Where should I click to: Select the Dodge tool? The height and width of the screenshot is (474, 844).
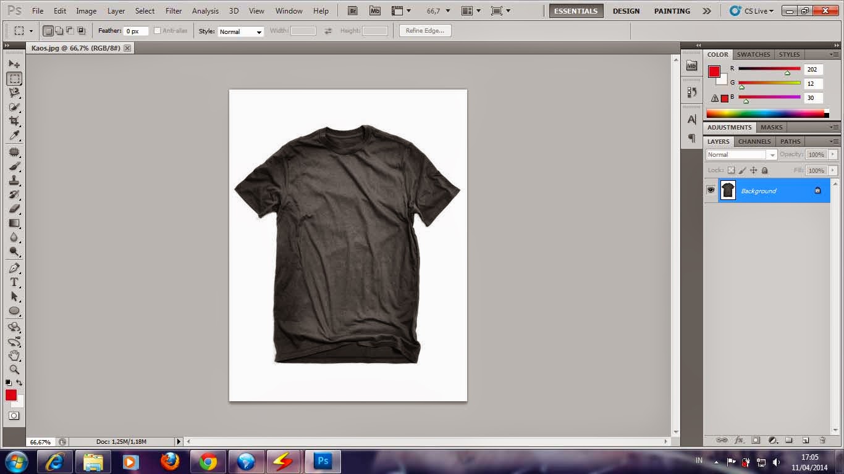click(14, 251)
